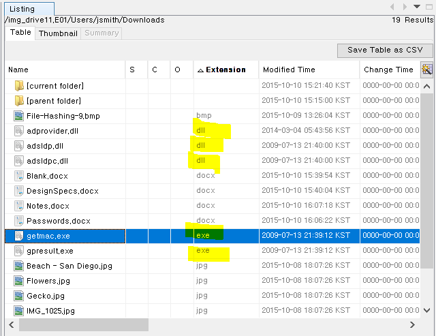Click the parent folder icon

coord(19,101)
